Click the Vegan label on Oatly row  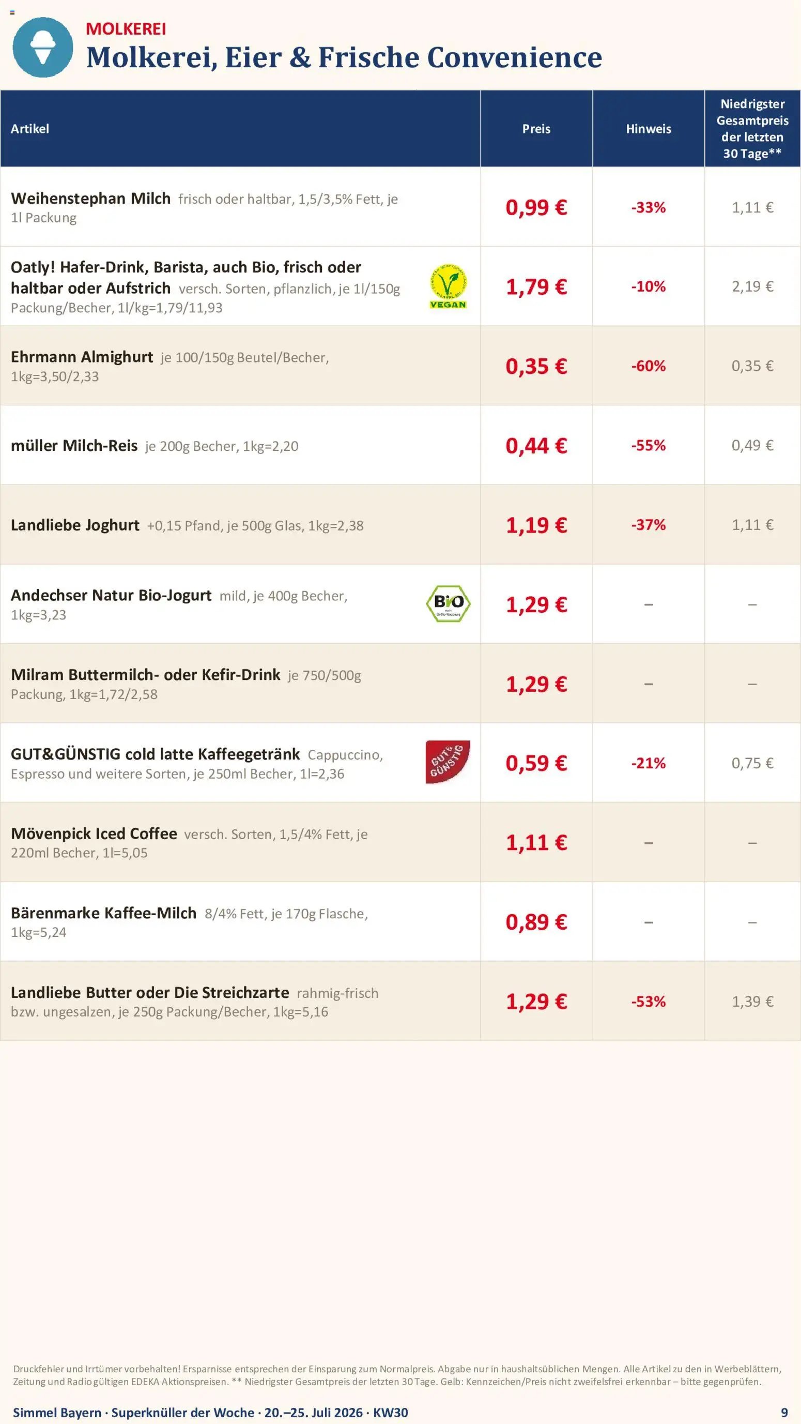tap(448, 286)
